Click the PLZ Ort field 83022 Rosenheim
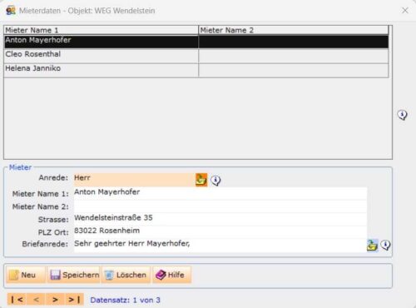Screen dimensions: 416x308 coord(220,232)
